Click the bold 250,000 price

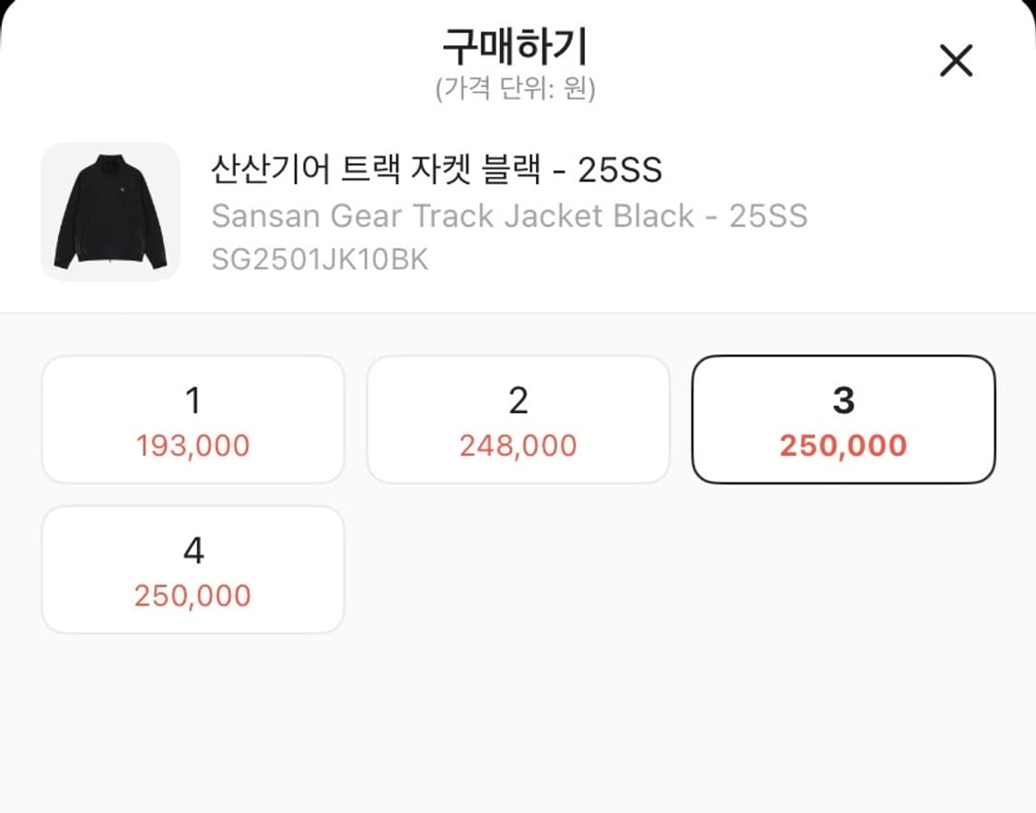[x=844, y=447]
